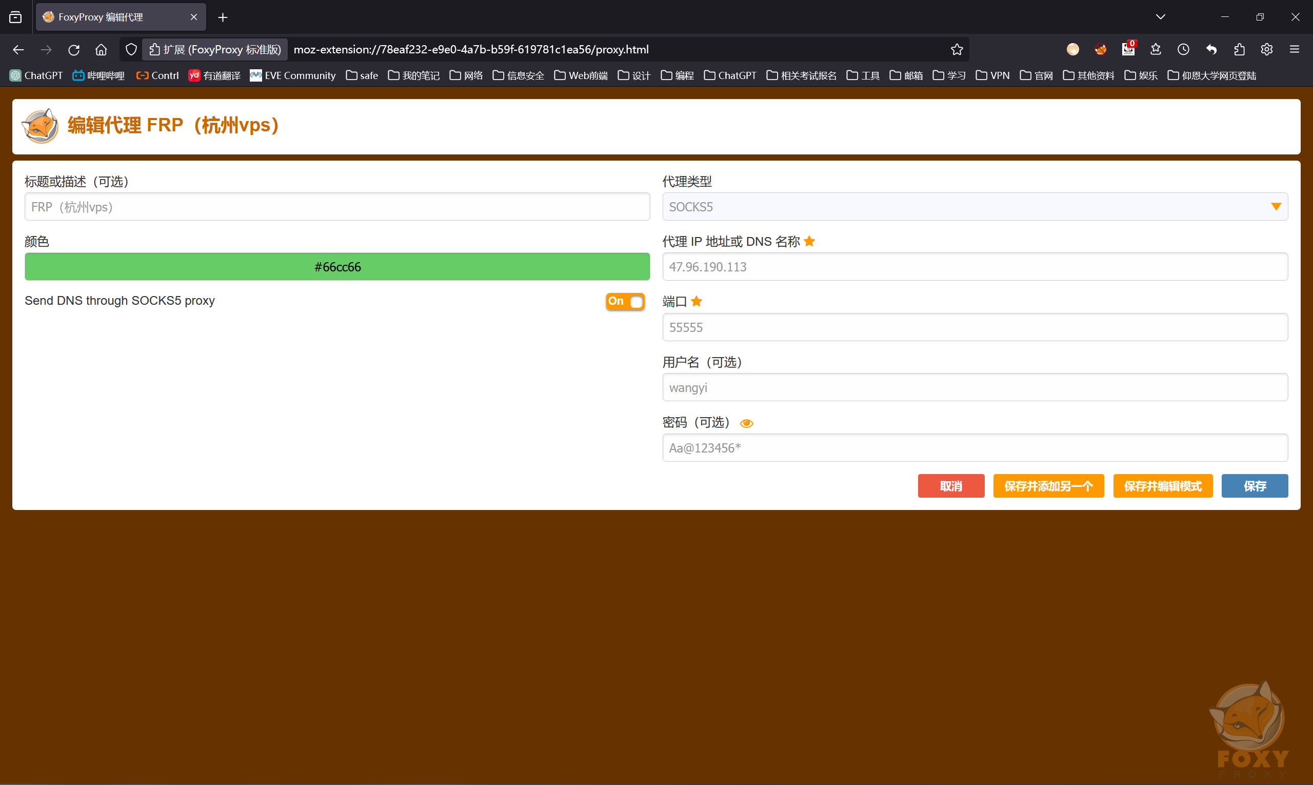Screen dimensions: 1313x785
Task: Open the FoxyProxy toolbar extension icon
Action: tap(1101, 49)
